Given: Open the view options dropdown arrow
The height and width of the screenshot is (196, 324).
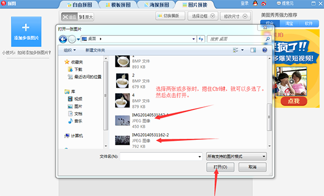Looking at the screenshot, I should coord(242,50).
